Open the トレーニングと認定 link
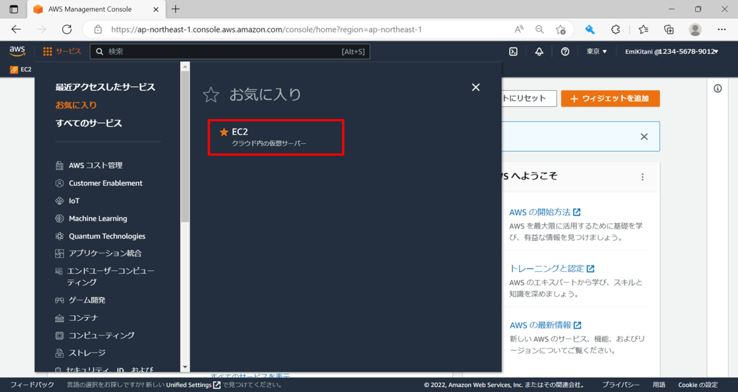The image size is (738, 392). [552, 269]
